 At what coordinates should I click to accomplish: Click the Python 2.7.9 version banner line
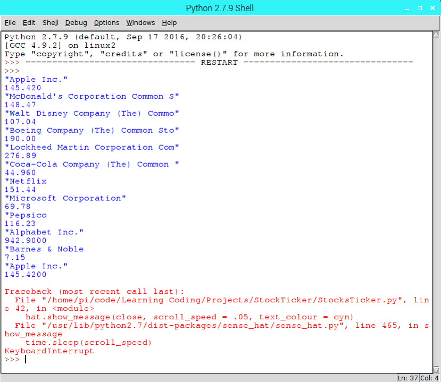pos(123,37)
